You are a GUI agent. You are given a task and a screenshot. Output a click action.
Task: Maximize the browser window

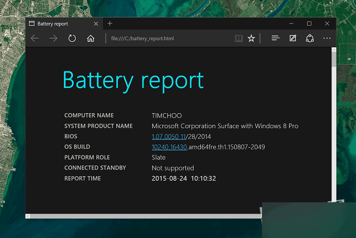[x=309, y=23]
